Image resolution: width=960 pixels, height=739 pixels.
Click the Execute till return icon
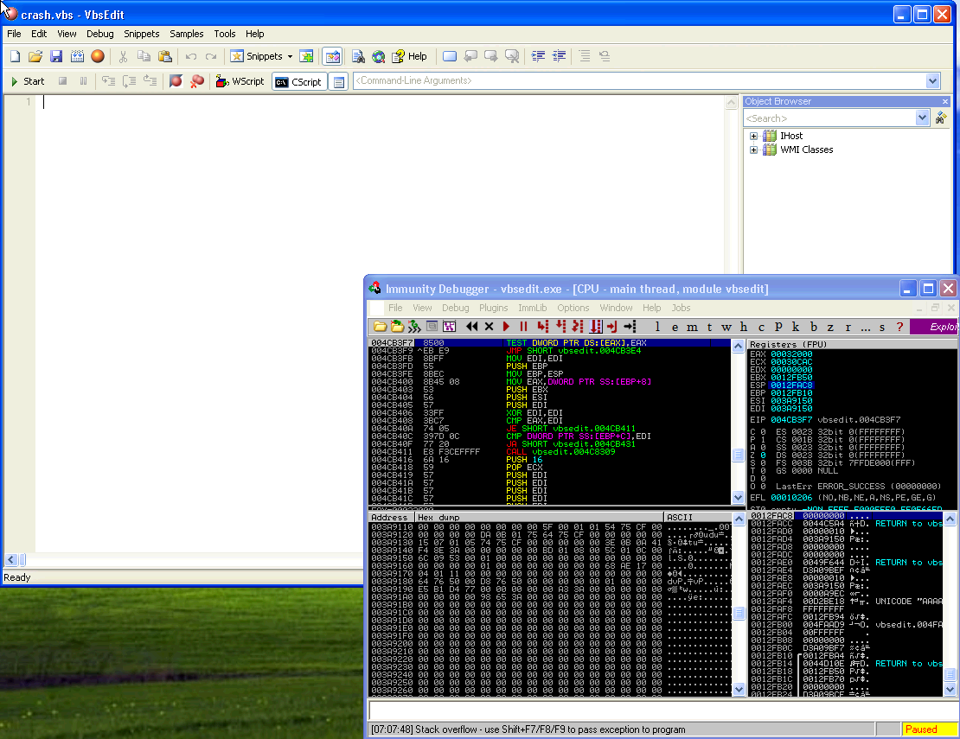tap(611, 327)
